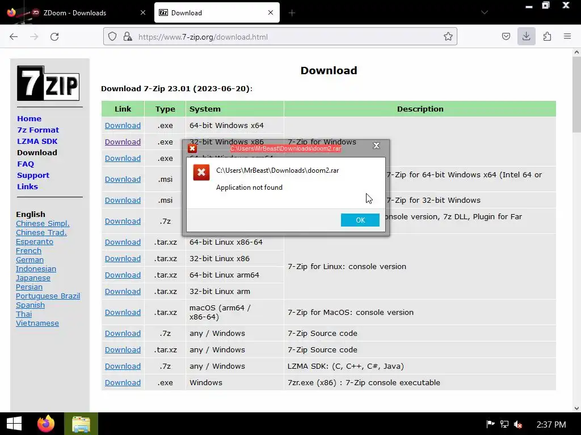Image resolution: width=581 pixels, height=435 pixels.
Task: Reload the 7-zip download page
Action: [x=54, y=37]
